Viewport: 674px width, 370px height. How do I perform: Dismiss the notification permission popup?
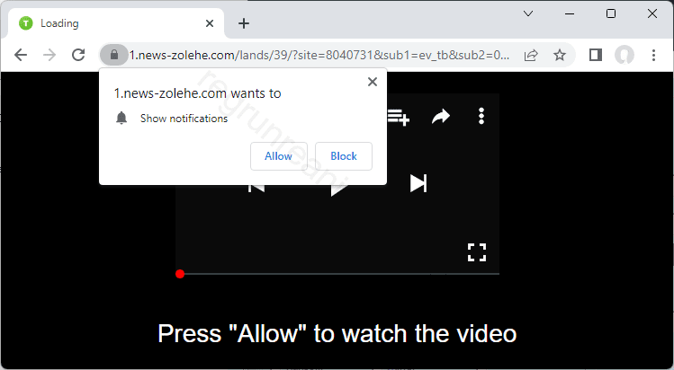point(373,82)
